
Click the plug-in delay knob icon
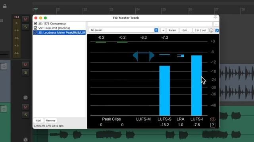(211, 30)
